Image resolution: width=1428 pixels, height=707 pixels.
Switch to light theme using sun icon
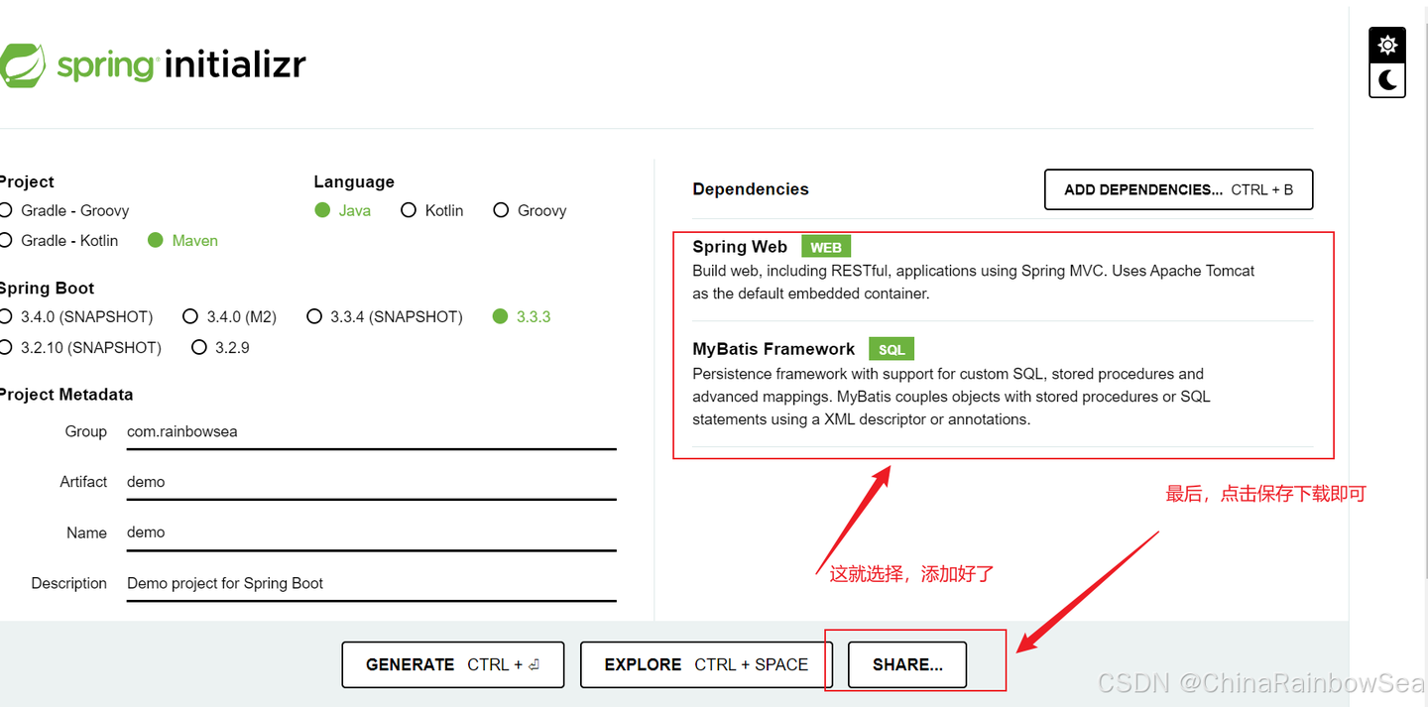pos(1386,44)
